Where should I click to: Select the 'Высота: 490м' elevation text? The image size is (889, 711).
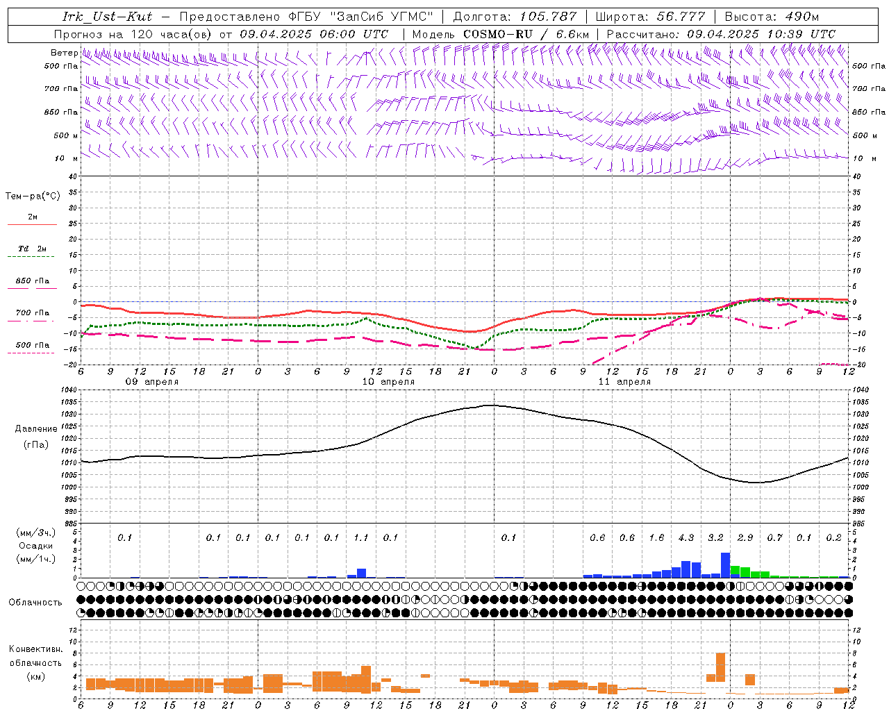772,17
